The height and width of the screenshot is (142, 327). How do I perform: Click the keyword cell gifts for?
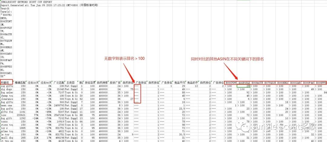[6, 112]
